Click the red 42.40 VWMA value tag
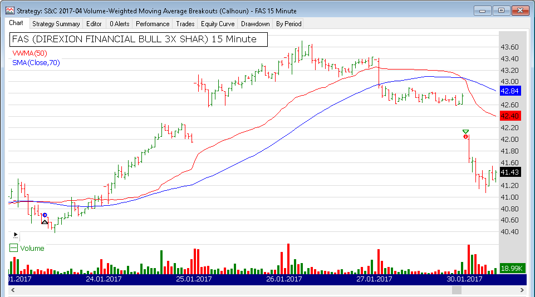535x297 pixels. click(510, 116)
